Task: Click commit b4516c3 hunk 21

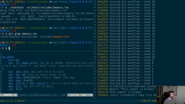Action: [x=126, y=25]
